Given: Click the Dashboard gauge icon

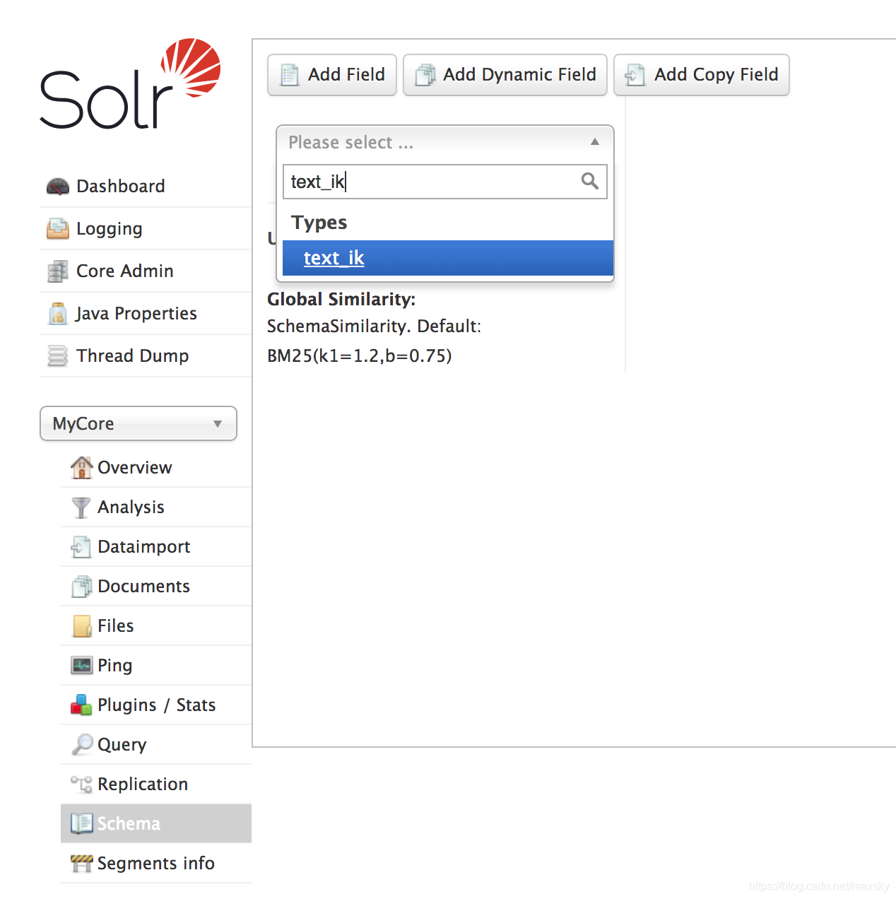Looking at the screenshot, I should (58, 187).
